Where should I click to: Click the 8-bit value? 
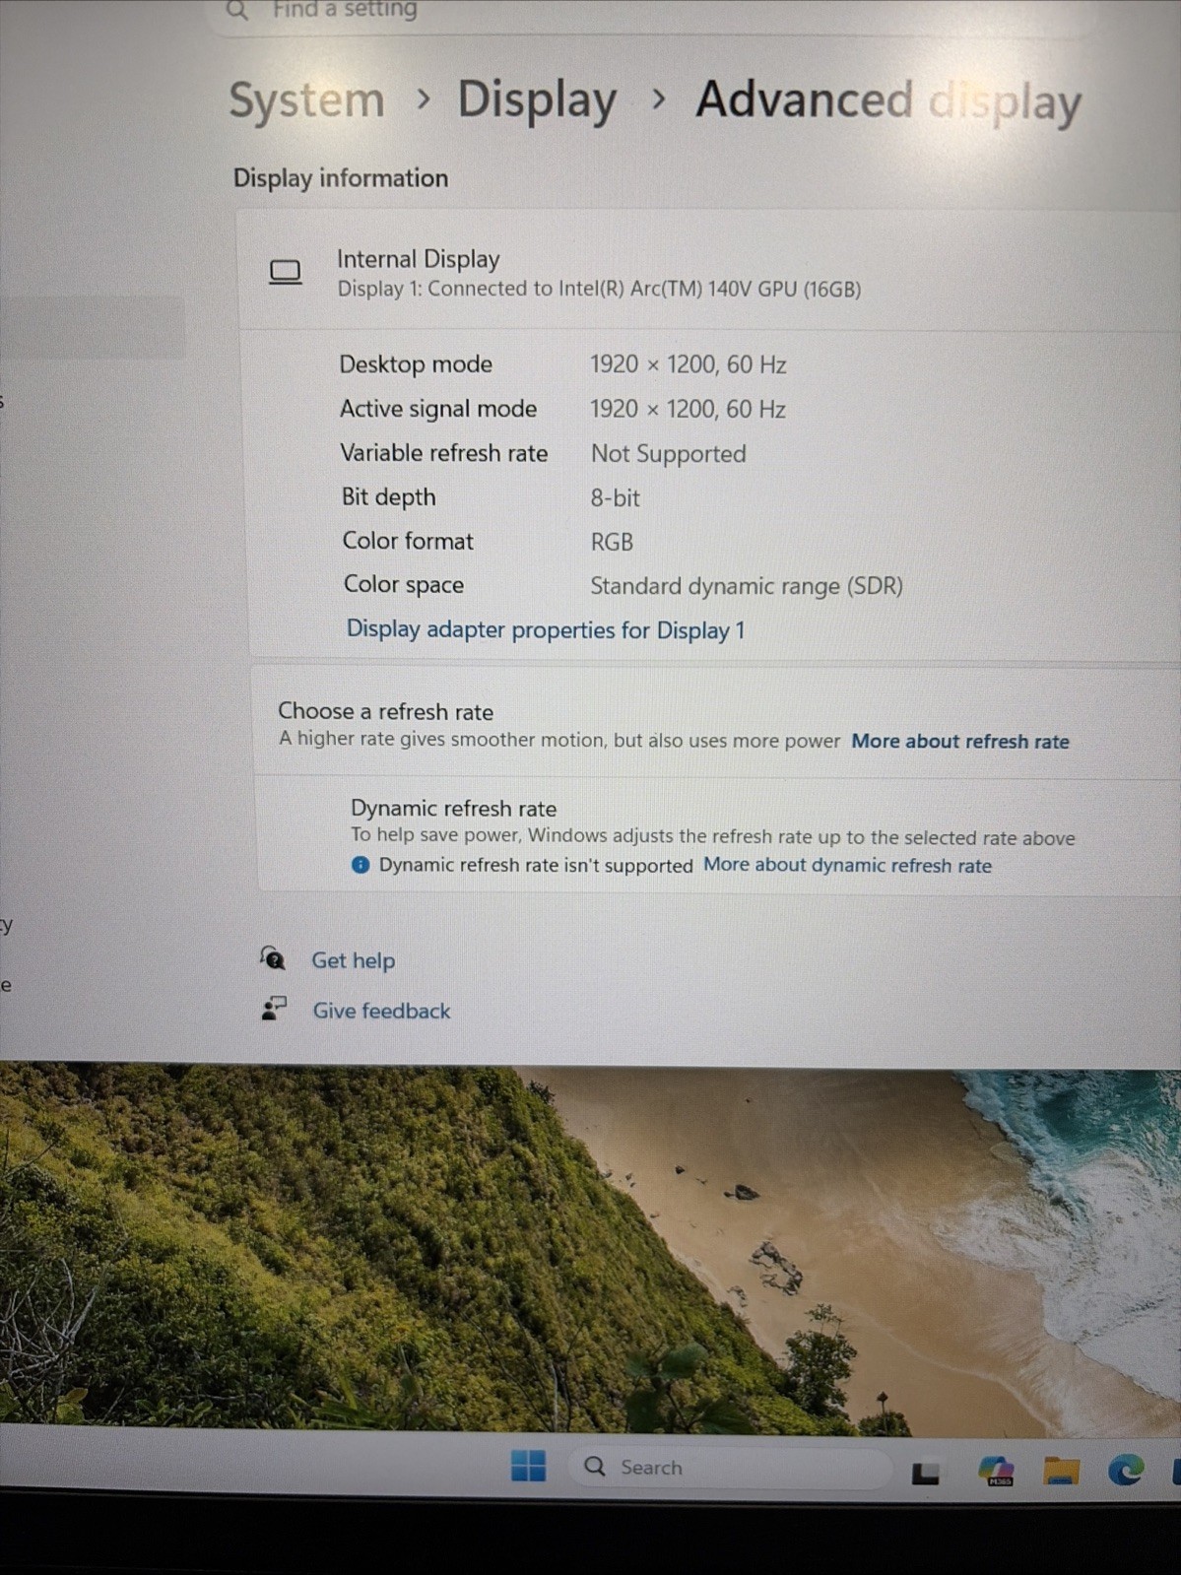[x=616, y=498]
